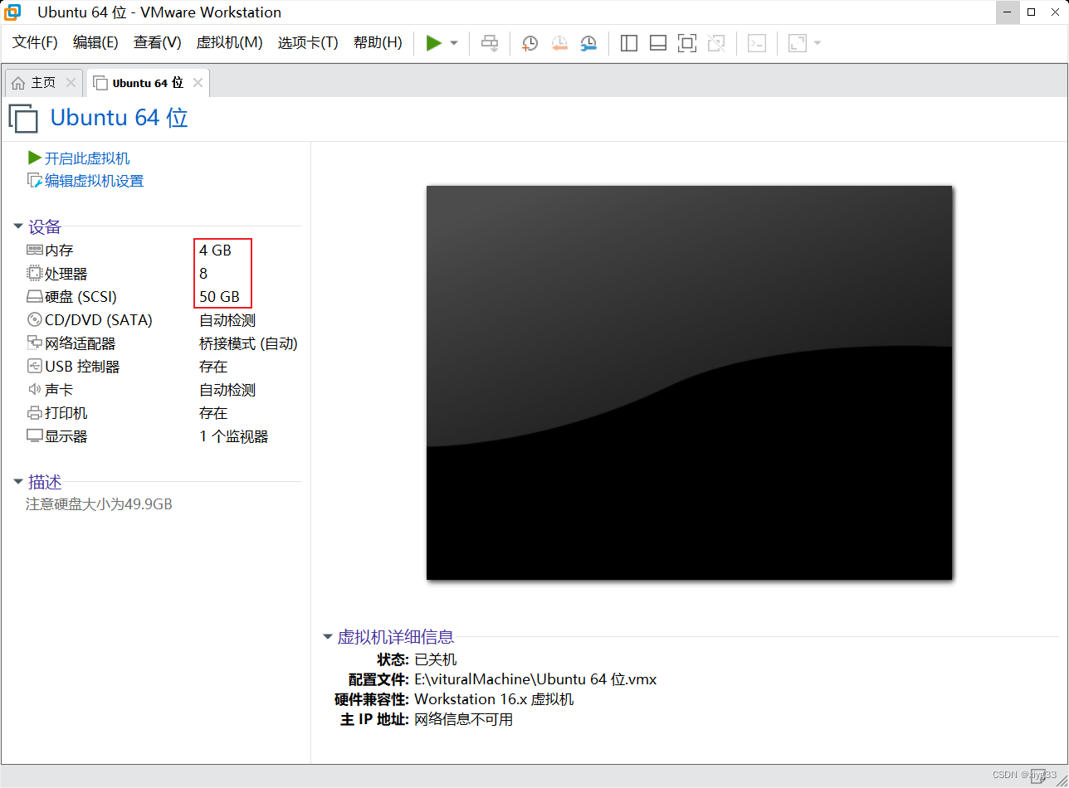Click the virtual machine screen preview thumbnail
Viewport: 1069px width, 788px height.
click(x=689, y=382)
